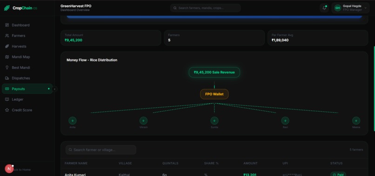Click Meena's down-arrow payout node
375x176 pixels.
(356, 121)
